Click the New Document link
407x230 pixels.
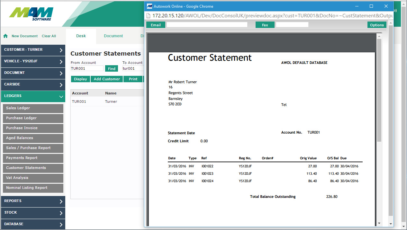[24, 36]
